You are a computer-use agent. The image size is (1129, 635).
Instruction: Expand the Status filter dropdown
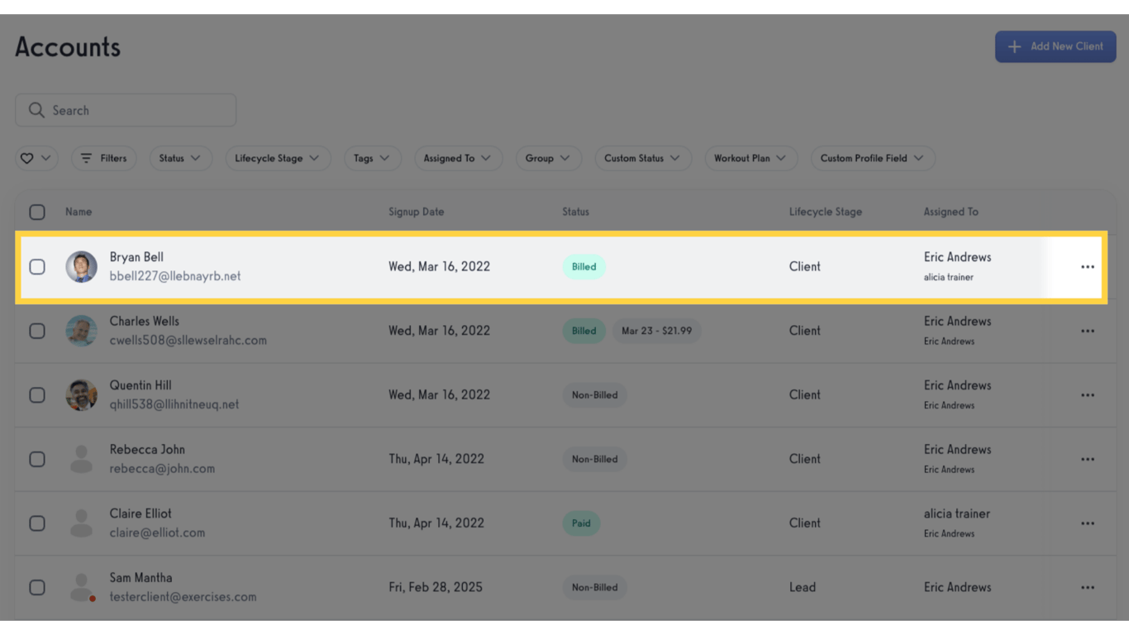(x=180, y=158)
